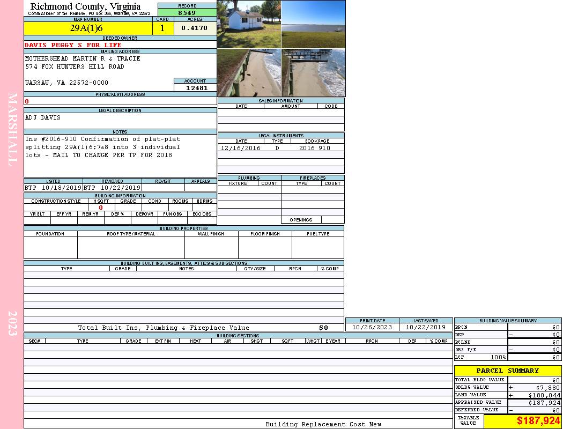Click the green record number 8549
The image size is (563, 429).
click(x=187, y=13)
